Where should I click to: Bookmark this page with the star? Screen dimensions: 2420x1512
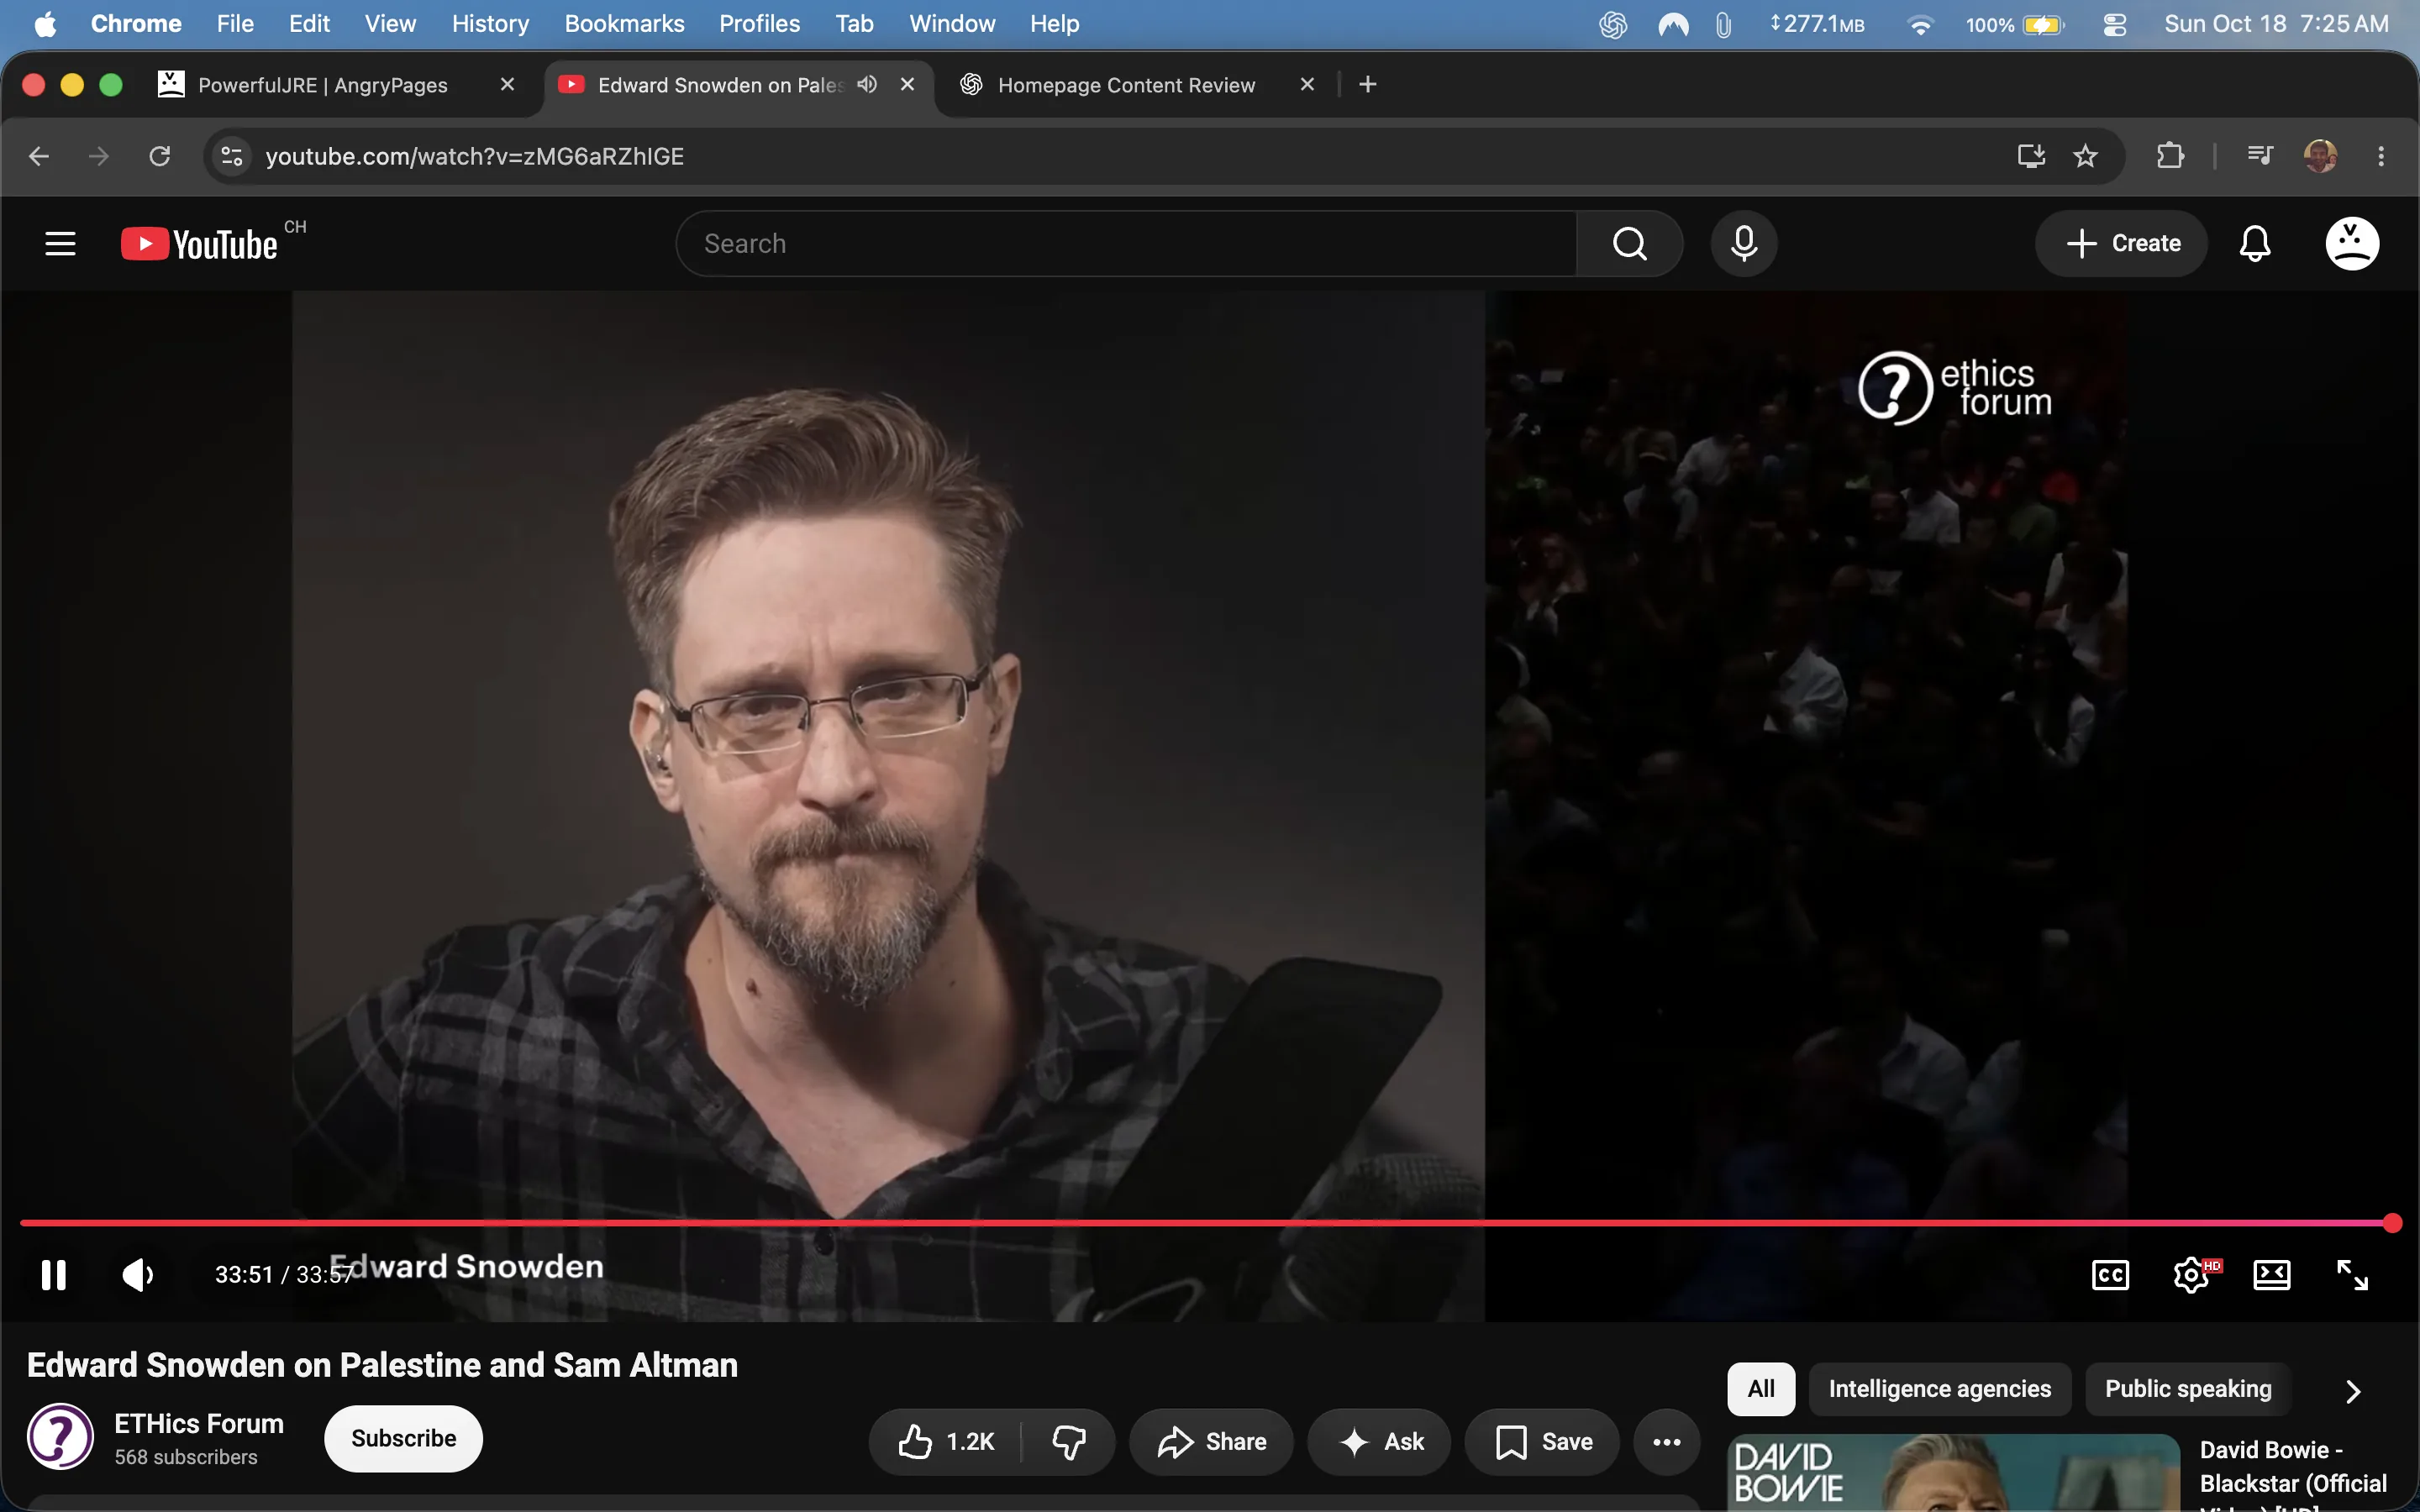pyautogui.click(x=2085, y=156)
